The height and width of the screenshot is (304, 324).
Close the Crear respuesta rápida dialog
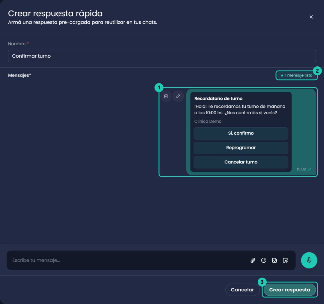pos(311,17)
